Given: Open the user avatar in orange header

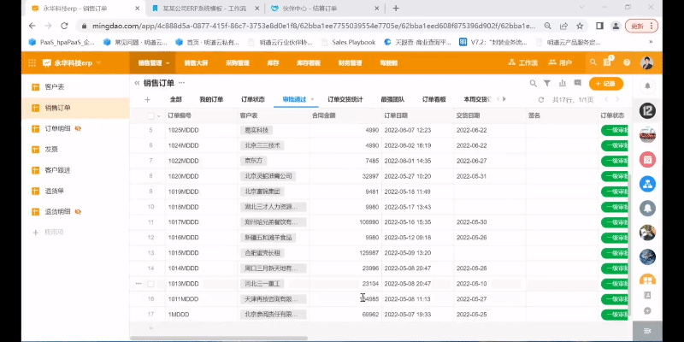Looking at the screenshot, I should click(647, 62).
